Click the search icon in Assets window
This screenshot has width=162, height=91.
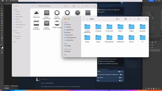pos(146,19)
